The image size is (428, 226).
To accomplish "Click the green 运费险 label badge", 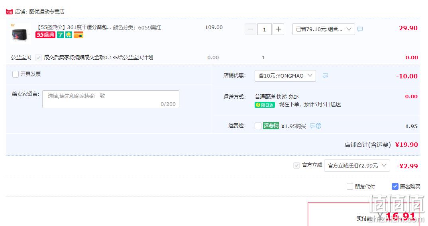I will pos(271,126).
